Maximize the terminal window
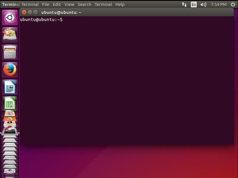238x178 pixels. point(35,12)
